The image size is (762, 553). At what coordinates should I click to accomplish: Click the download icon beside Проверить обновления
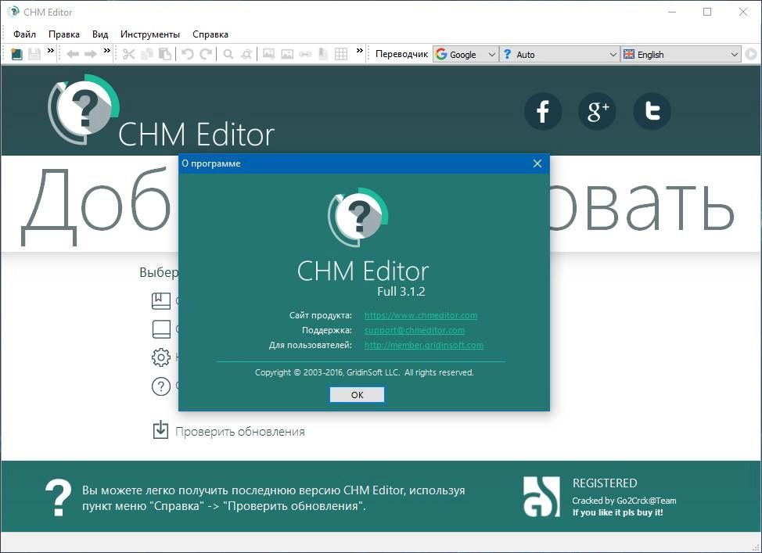pos(160,430)
